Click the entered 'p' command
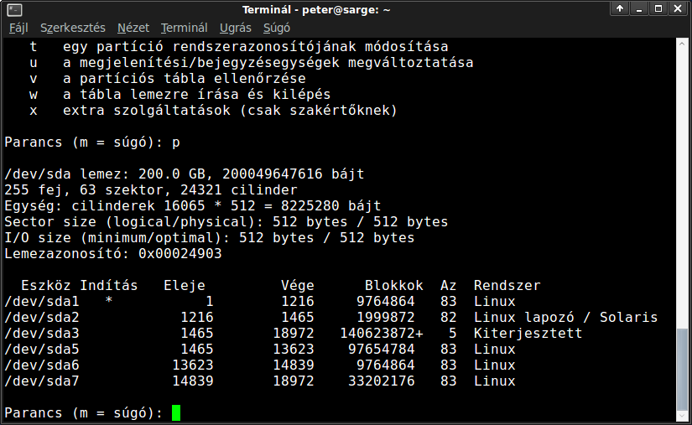The height and width of the screenshot is (425, 692). point(175,143)
